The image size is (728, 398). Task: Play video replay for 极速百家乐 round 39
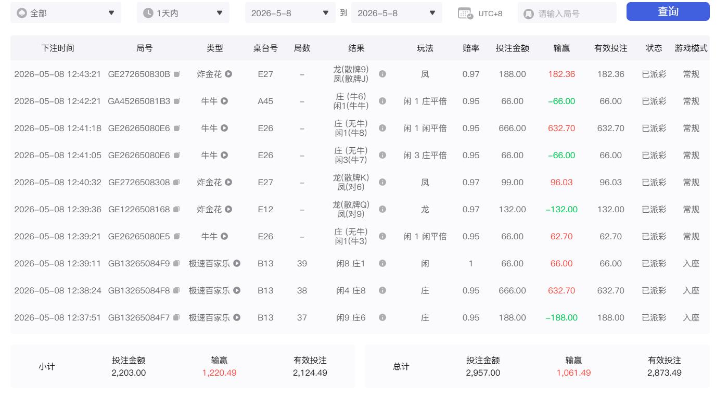point(237,264)
